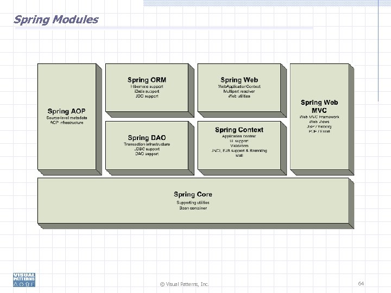This screenshot has height=293, width=391.
Task: Click the Spring DAO heading
Action: pyautogui.click(x=147, y=138)
